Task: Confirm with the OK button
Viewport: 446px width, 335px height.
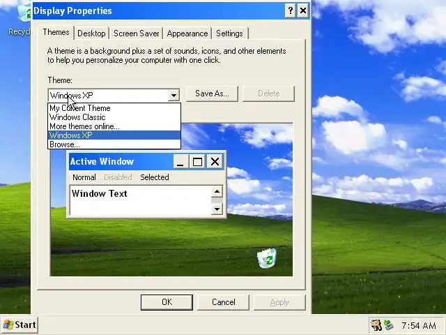Action: (x=167, y=302)
